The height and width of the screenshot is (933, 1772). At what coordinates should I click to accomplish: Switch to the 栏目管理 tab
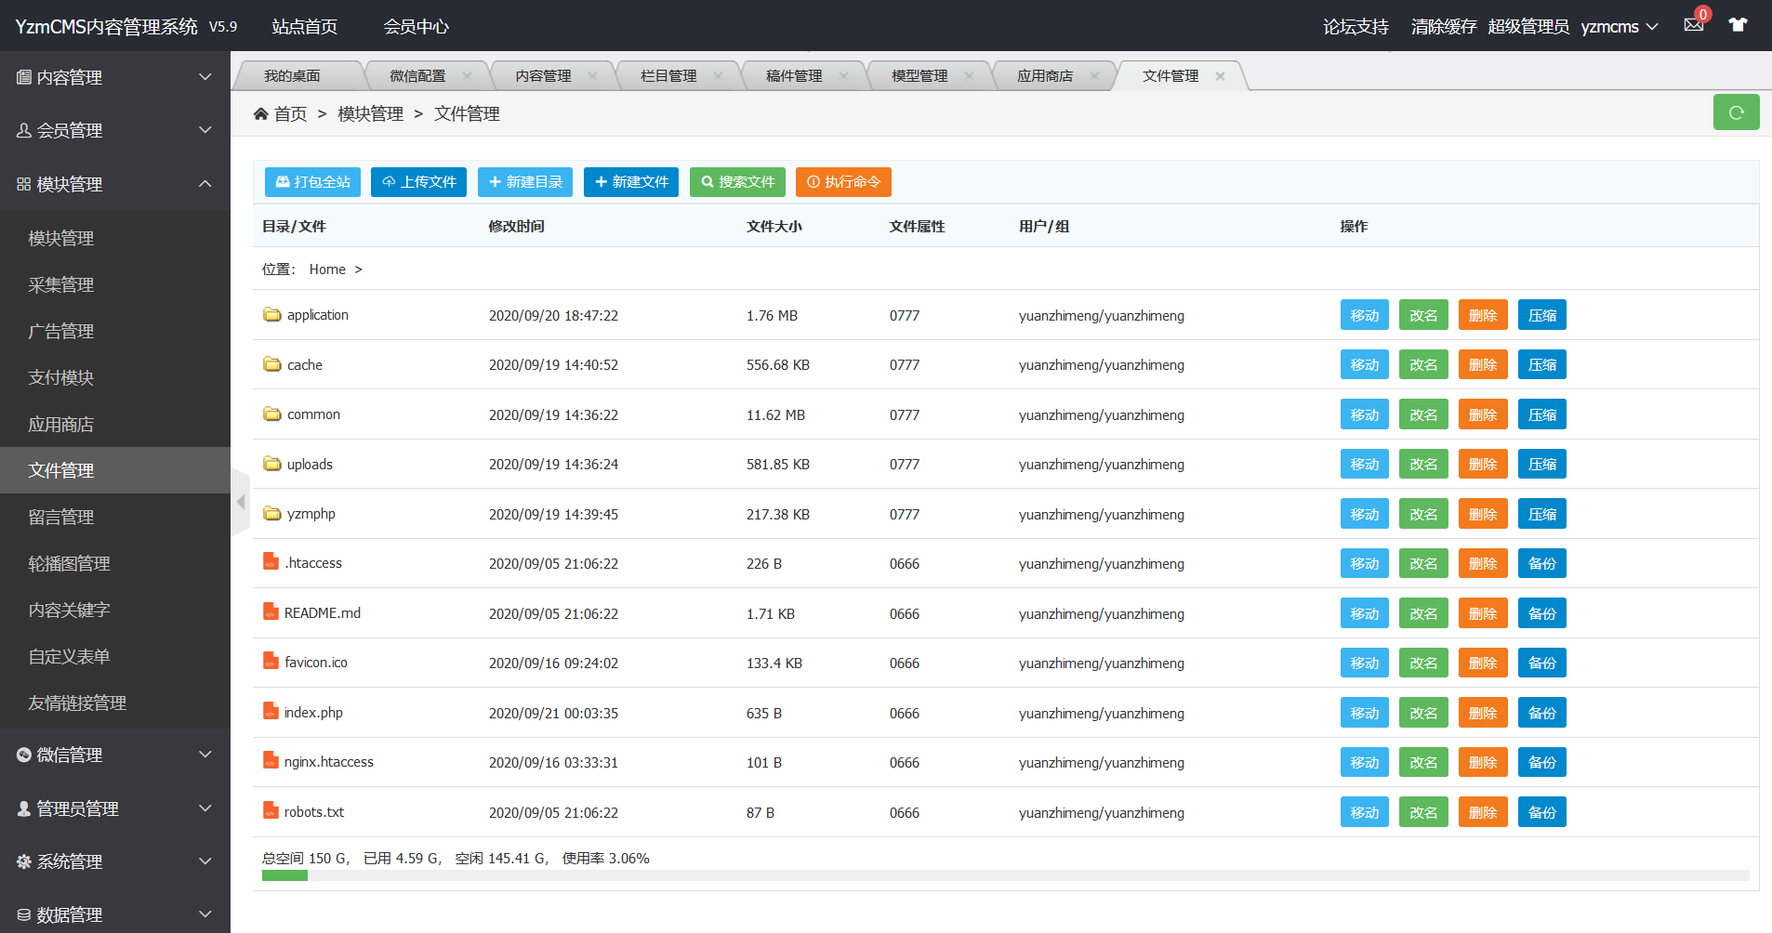[668, 76]
